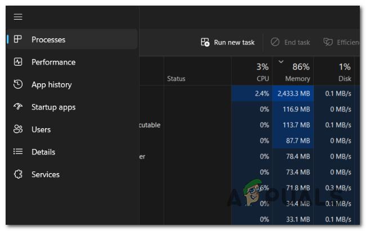The height and width of the screenshot is (231, 366).
Task: Click the Services puzzle icon
Action: pos(18,174)
